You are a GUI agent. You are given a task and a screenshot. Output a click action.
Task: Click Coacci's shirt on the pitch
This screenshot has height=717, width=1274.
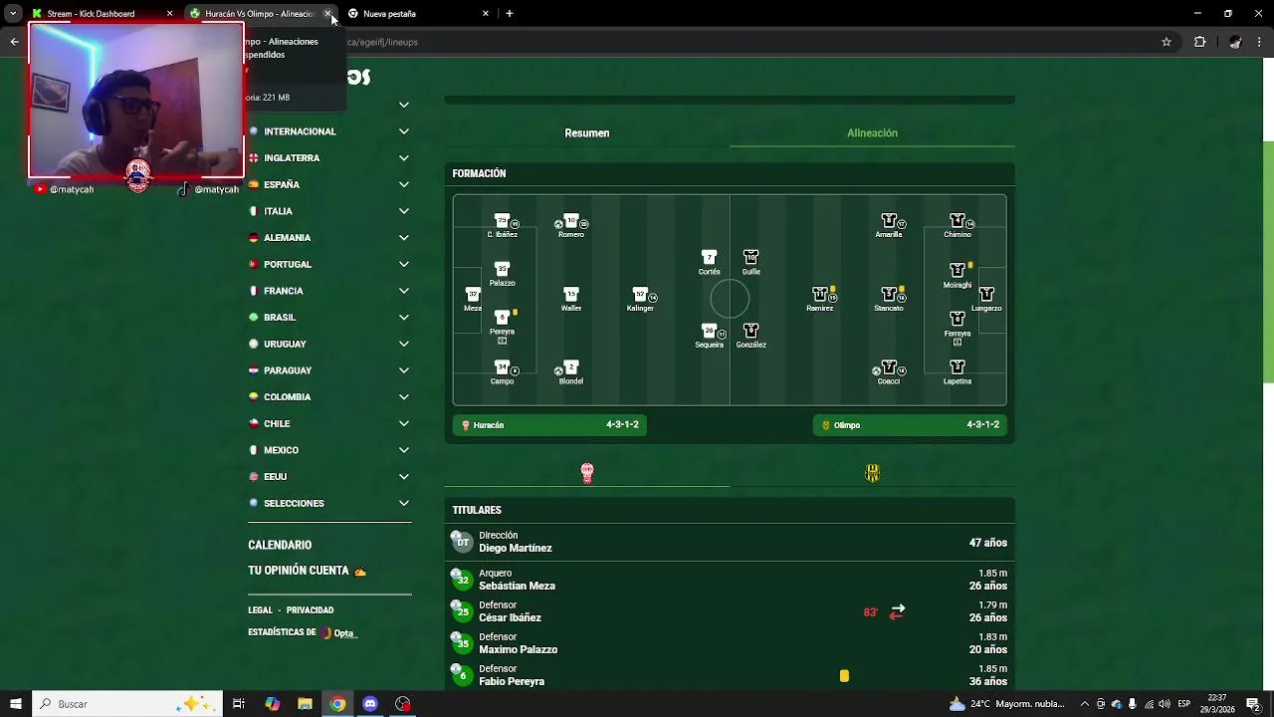[889, 367]
